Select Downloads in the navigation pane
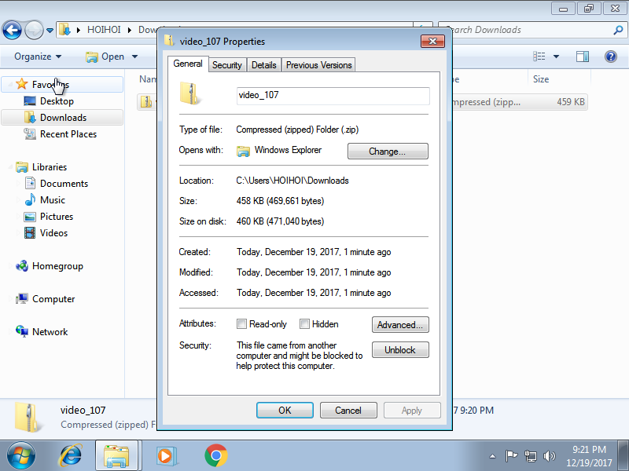The height and width of the screenshot is (471, 629). pyautogui.click(x=62, y=117)
